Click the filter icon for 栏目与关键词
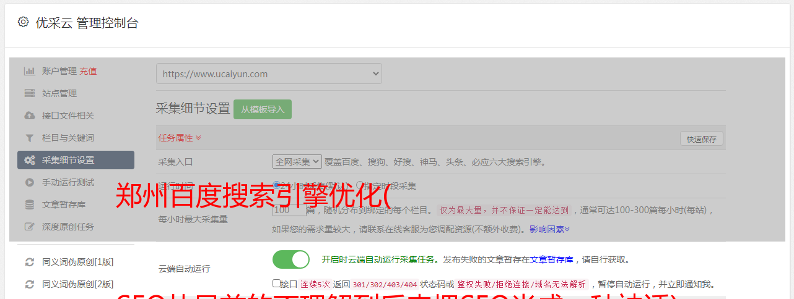Image resolution: width=794 pixels, height=299 pixels. [29, 138]
